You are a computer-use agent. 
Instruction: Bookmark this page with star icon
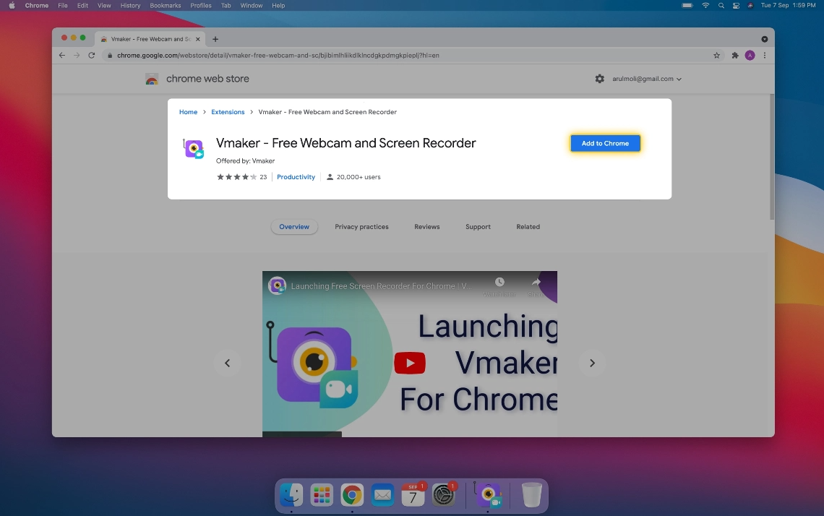point(716,55)
